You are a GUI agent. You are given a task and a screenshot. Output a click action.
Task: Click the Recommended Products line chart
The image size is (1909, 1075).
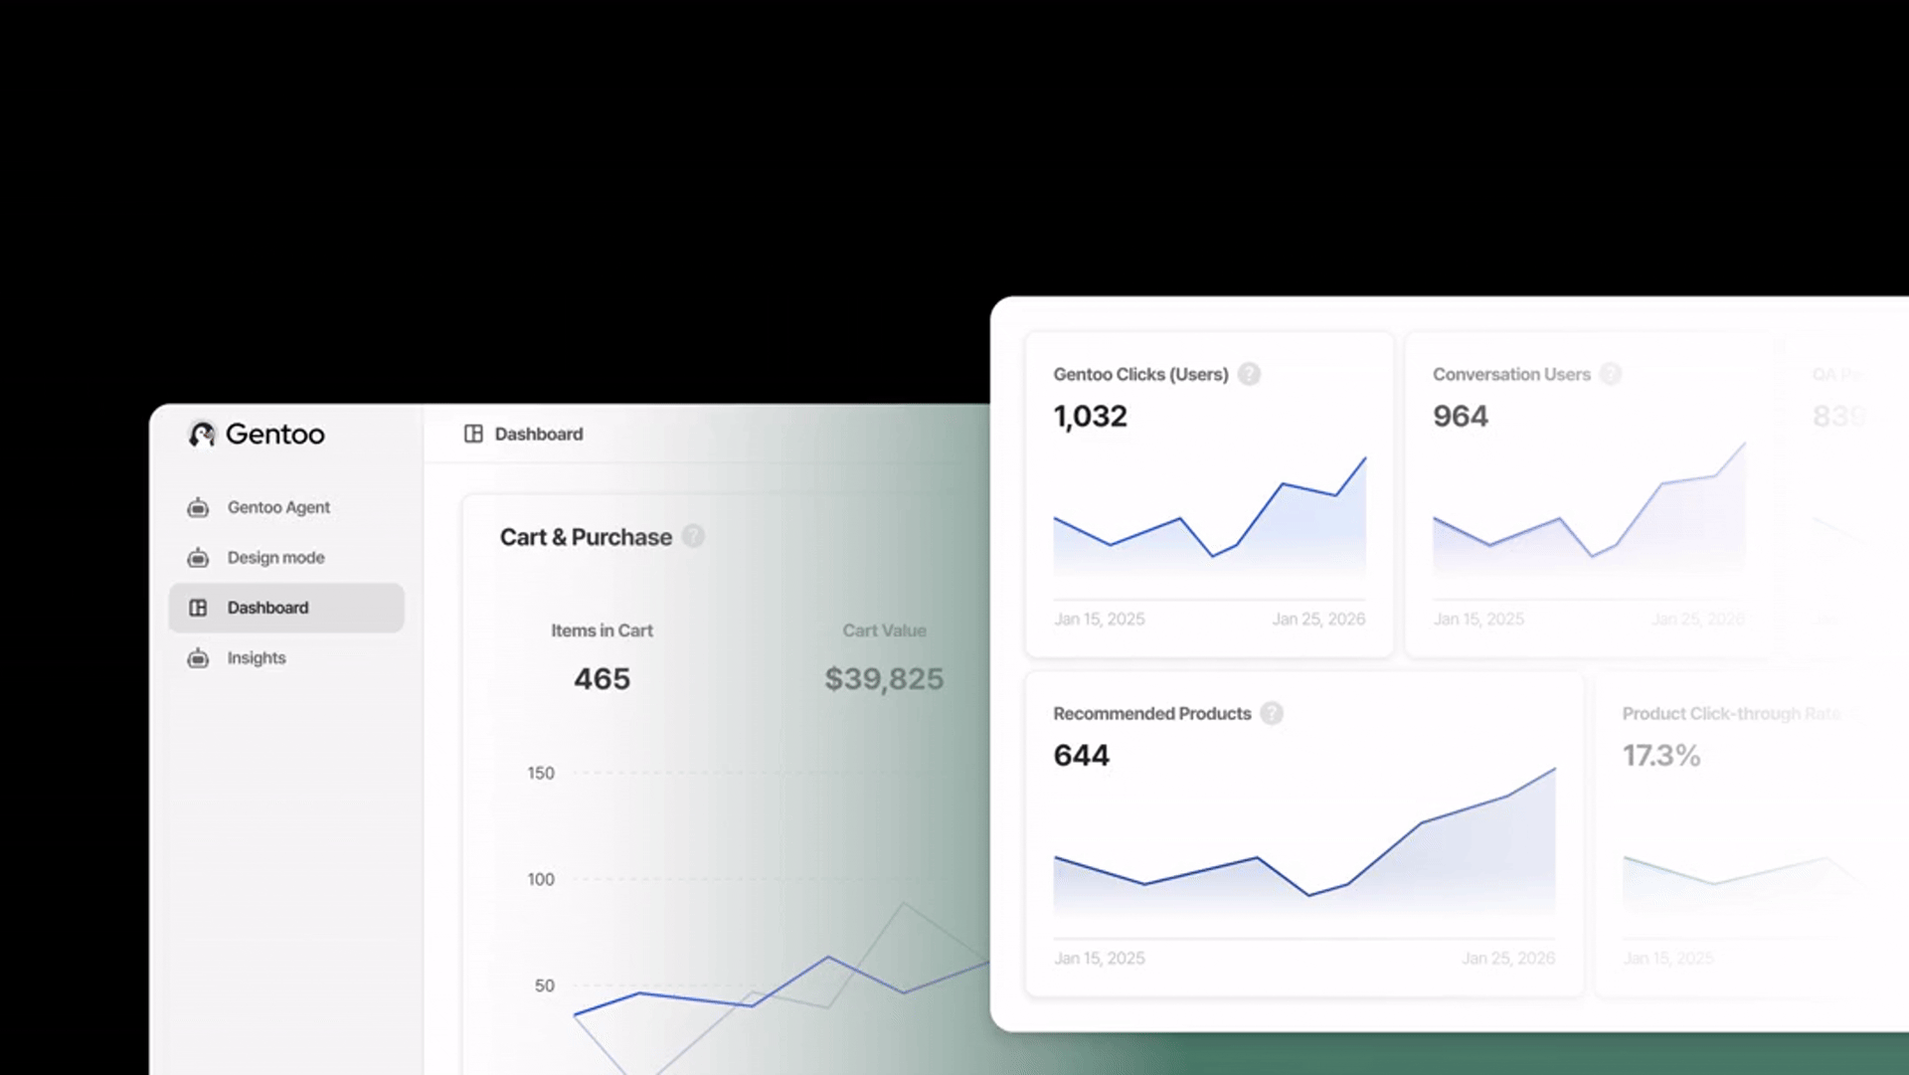(1304, 840)
